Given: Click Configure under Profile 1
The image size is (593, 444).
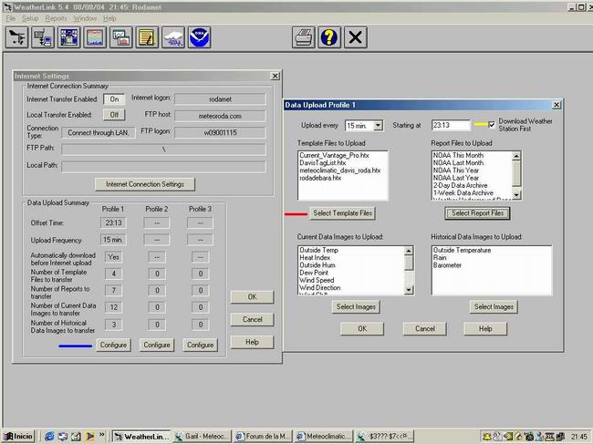Looking at the screenshot, I should pos(113,345).
